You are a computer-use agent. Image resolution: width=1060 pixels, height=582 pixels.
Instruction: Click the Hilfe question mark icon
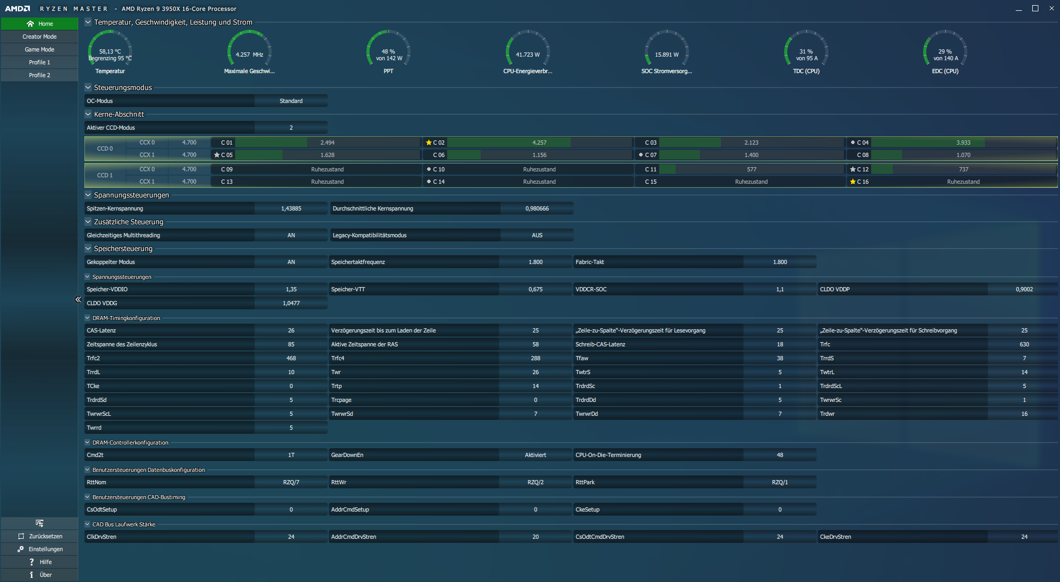coord(32,562)
